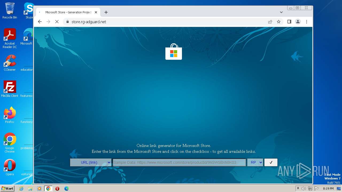This screenshot has width=342, height=192.
Task: Open the URL (link) type dropdown
Action: tap(91, 162)
